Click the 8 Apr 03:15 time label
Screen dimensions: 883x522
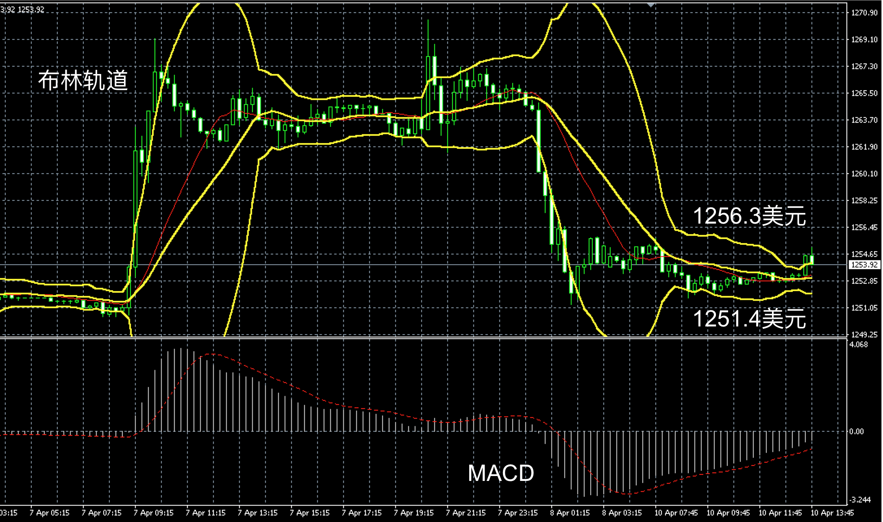pos(622,513)
